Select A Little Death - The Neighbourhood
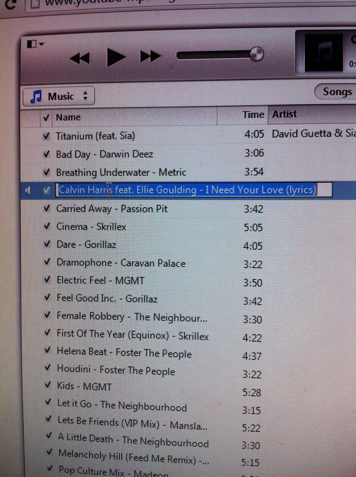Viewport: 356px width, 477px height. click(133, 440)
